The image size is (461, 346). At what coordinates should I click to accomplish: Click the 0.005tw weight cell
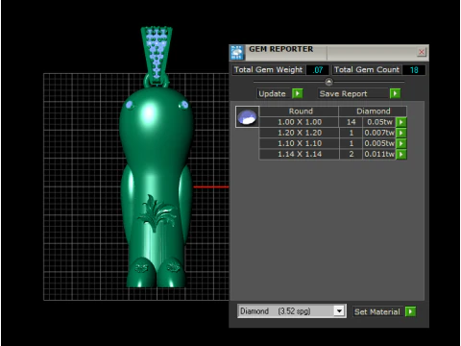click(379, 143)
